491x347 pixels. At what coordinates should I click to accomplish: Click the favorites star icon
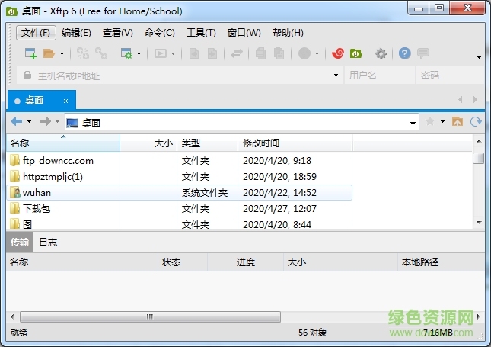430,121
